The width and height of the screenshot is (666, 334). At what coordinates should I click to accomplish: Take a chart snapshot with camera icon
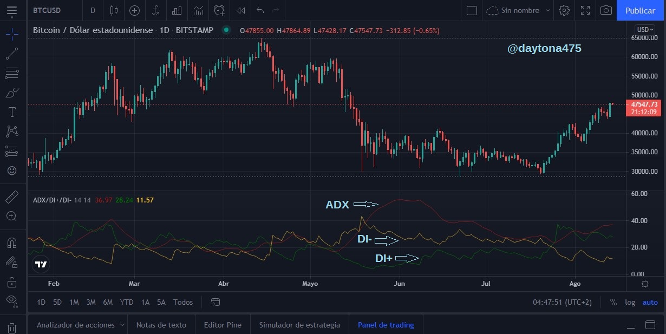coord(606,10)
